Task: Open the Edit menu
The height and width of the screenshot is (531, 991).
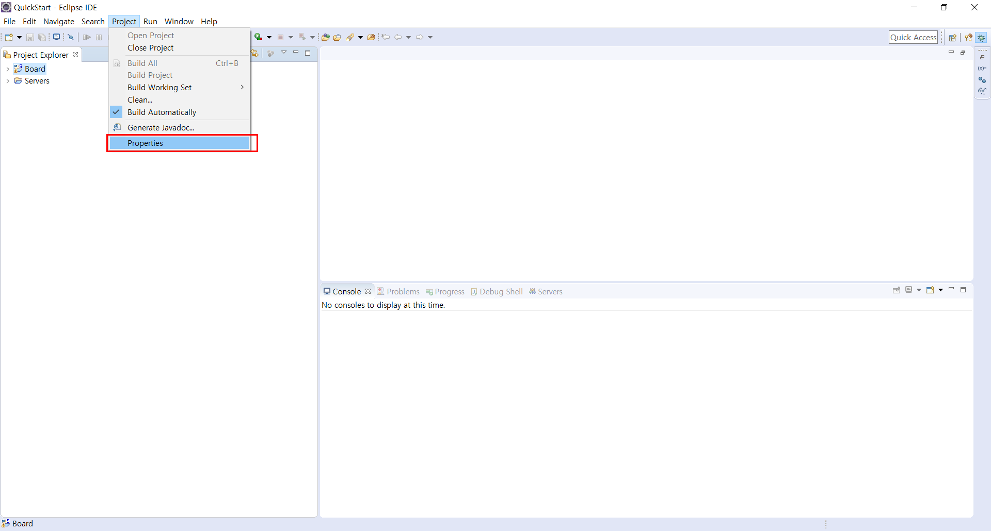Action: (29, 21)
